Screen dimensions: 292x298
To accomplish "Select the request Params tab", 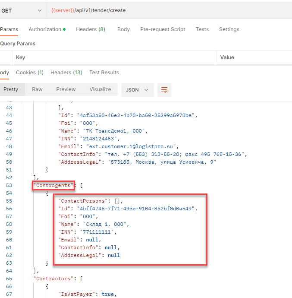I will click(x=9, y=29).
